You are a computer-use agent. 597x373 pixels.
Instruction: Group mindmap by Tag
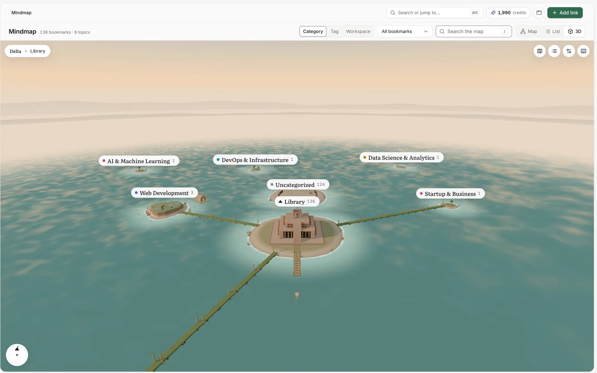click(x=334, y=31)
